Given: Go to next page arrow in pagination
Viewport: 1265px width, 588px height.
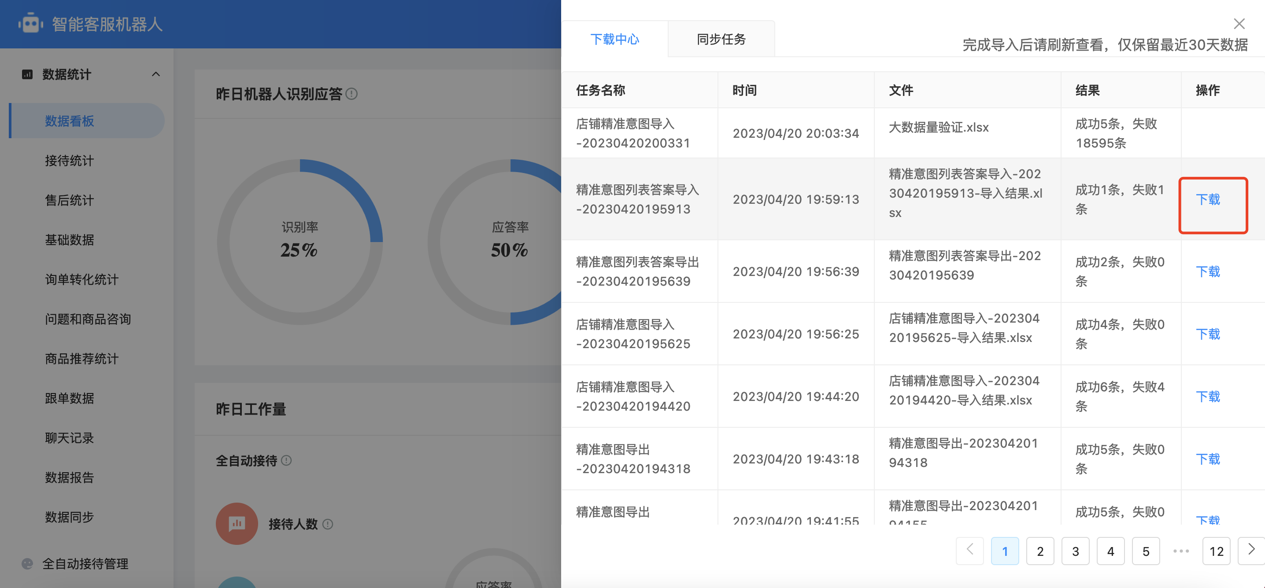Looking at the screenshot, I should point(1251,551).
